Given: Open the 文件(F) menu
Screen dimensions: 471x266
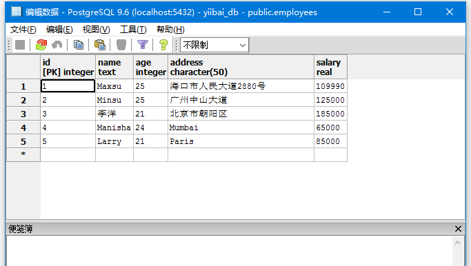Looking at the screenshot, I should [23, 30].
